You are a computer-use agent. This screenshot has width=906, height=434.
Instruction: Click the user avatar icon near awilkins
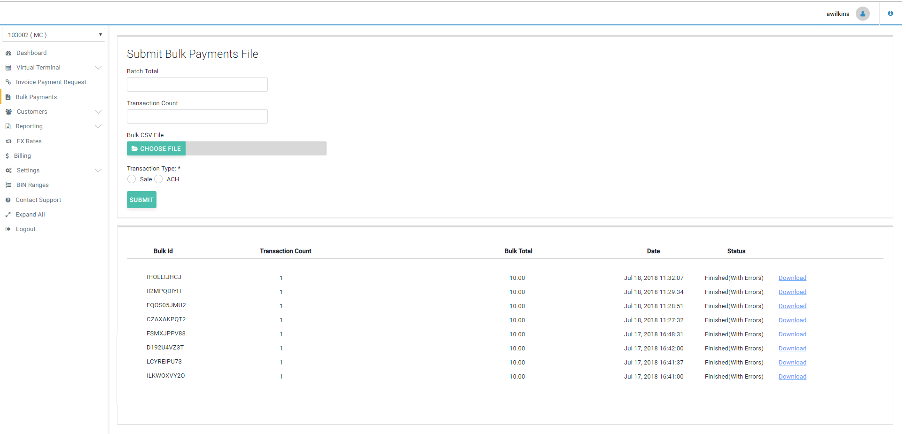pos(862,14)
